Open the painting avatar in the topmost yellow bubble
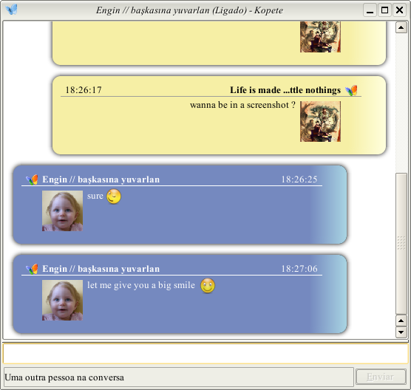 (x=320, y=37)
